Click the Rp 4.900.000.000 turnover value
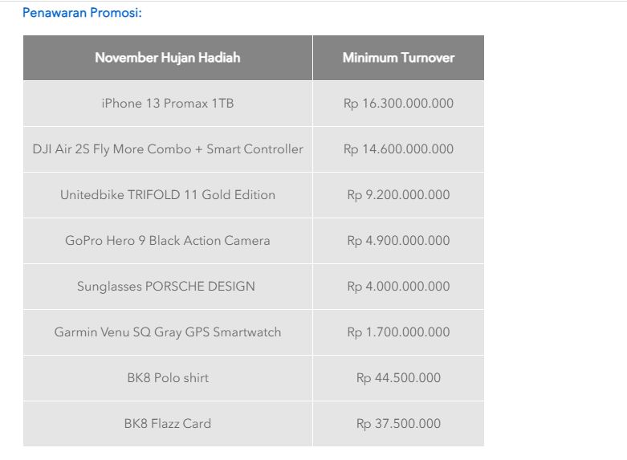Image resolution: width=627 pixels, height=460 pixels. pos(398,240)
